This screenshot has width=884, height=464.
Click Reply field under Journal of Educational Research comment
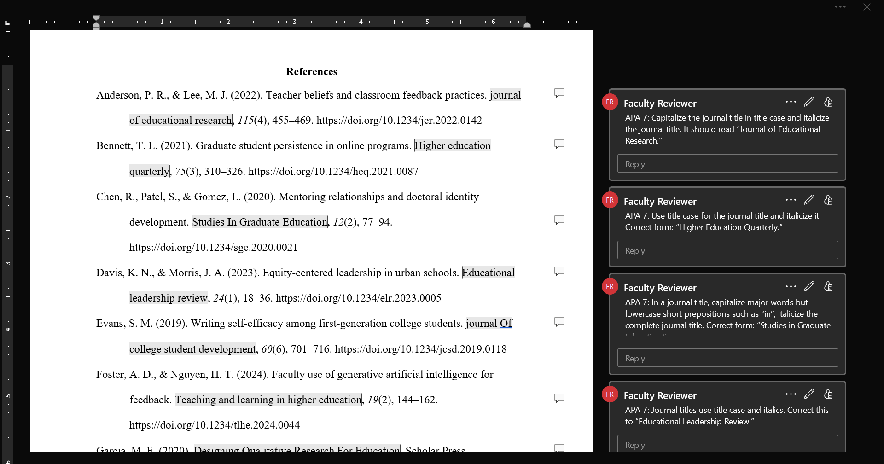[x=727, y=164]
